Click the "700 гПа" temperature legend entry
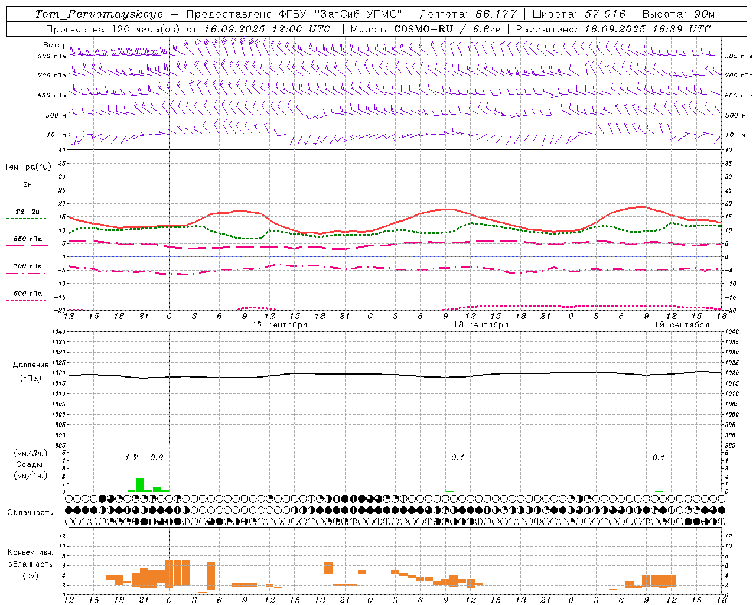This screenshot has height=605, width=756. [x=28, y=266]
